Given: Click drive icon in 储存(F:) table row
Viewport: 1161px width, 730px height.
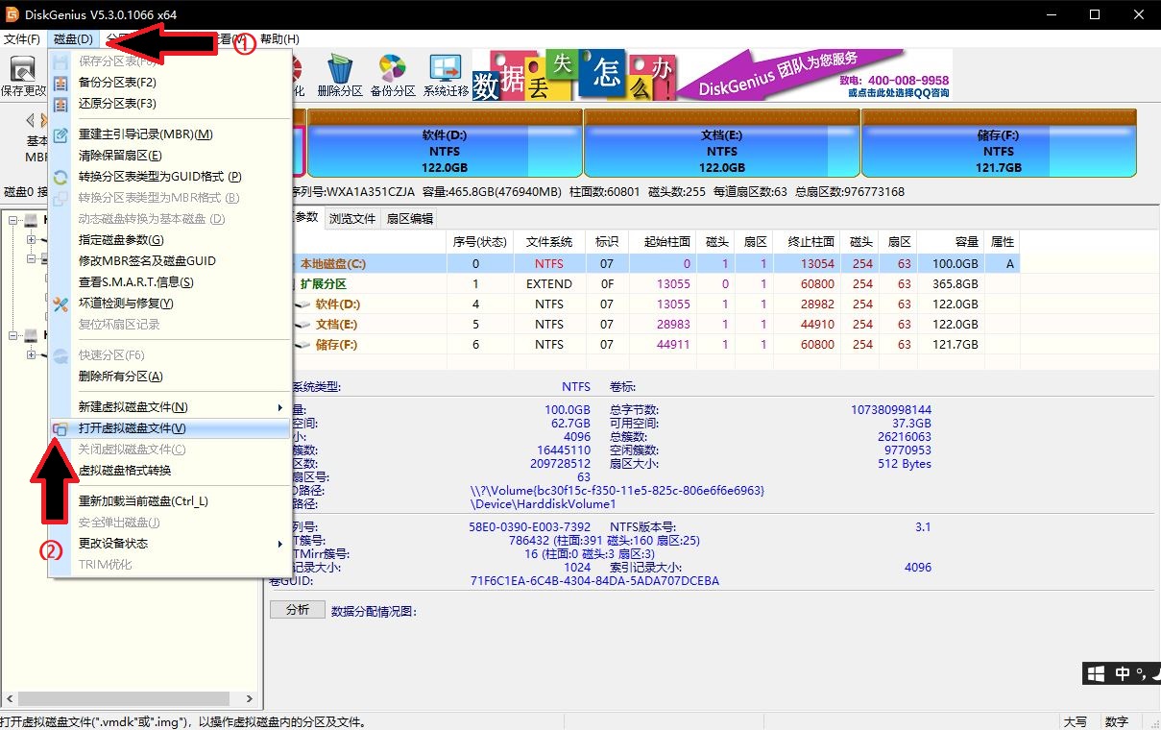Looking at the screenshot, I should [x=302, y=345].
